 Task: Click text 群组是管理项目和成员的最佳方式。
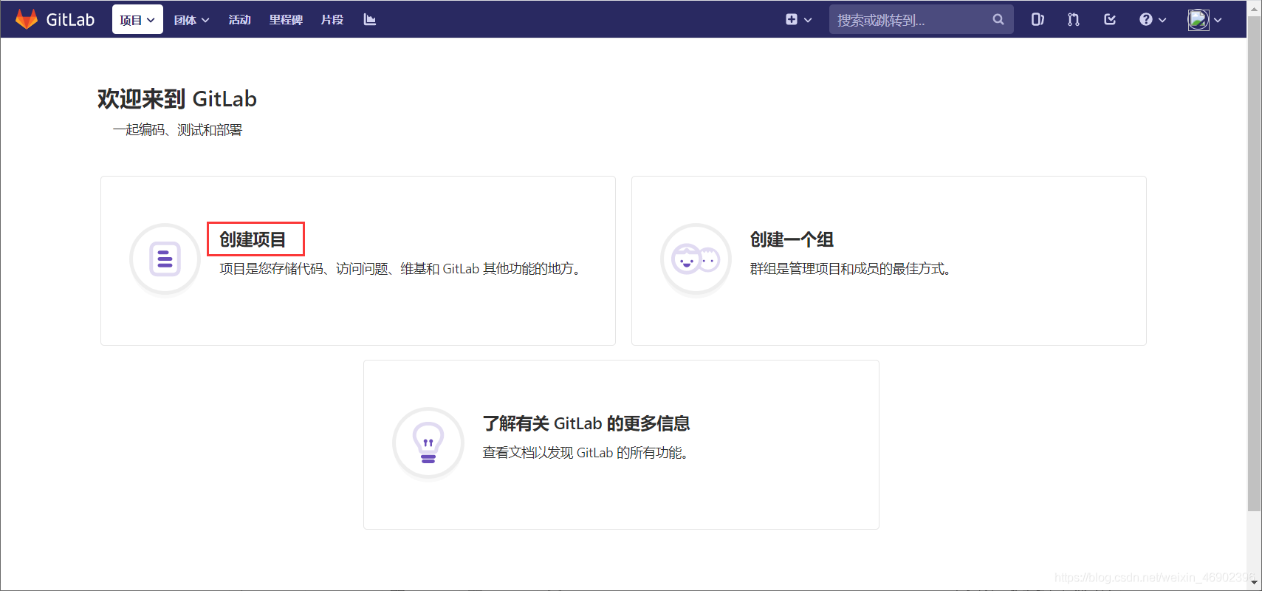(853, 269)
